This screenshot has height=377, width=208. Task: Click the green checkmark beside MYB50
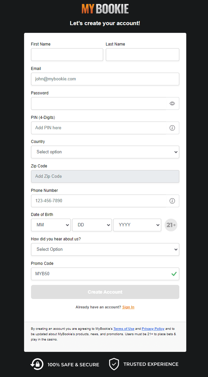[174, 274]
